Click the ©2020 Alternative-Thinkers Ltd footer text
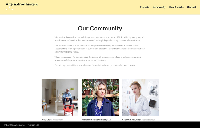200x128 pixels. 21,125
